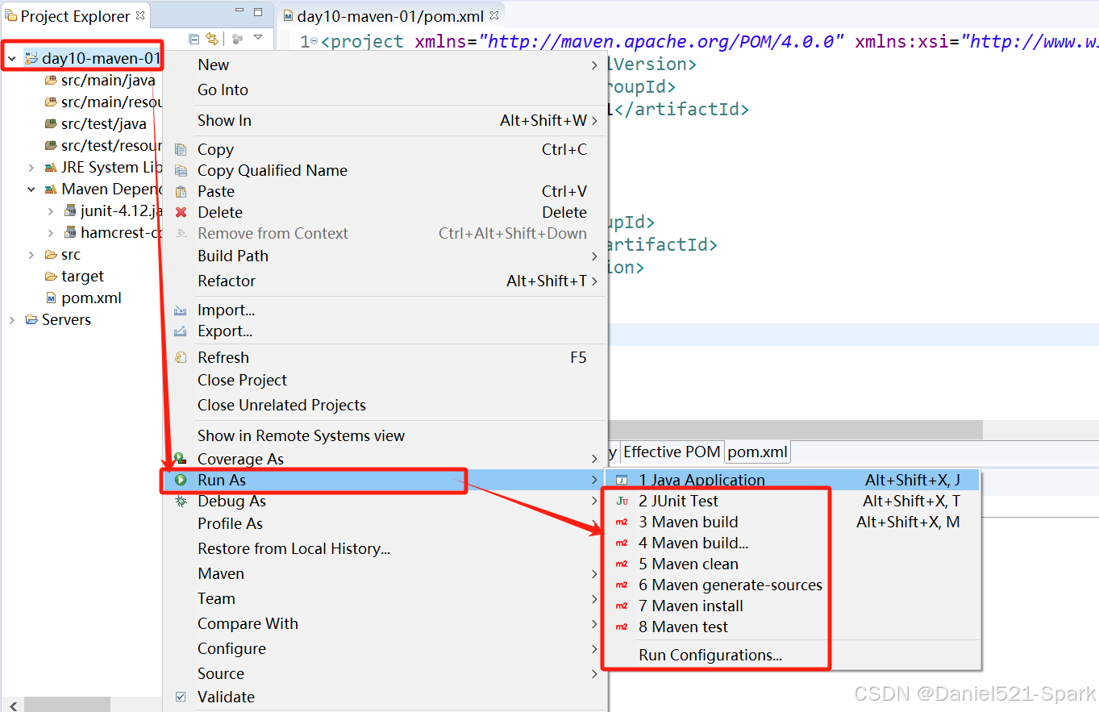Expand the Servers project node
The height and width of the screenshot is (712, 1099).
tap(12, 320)
